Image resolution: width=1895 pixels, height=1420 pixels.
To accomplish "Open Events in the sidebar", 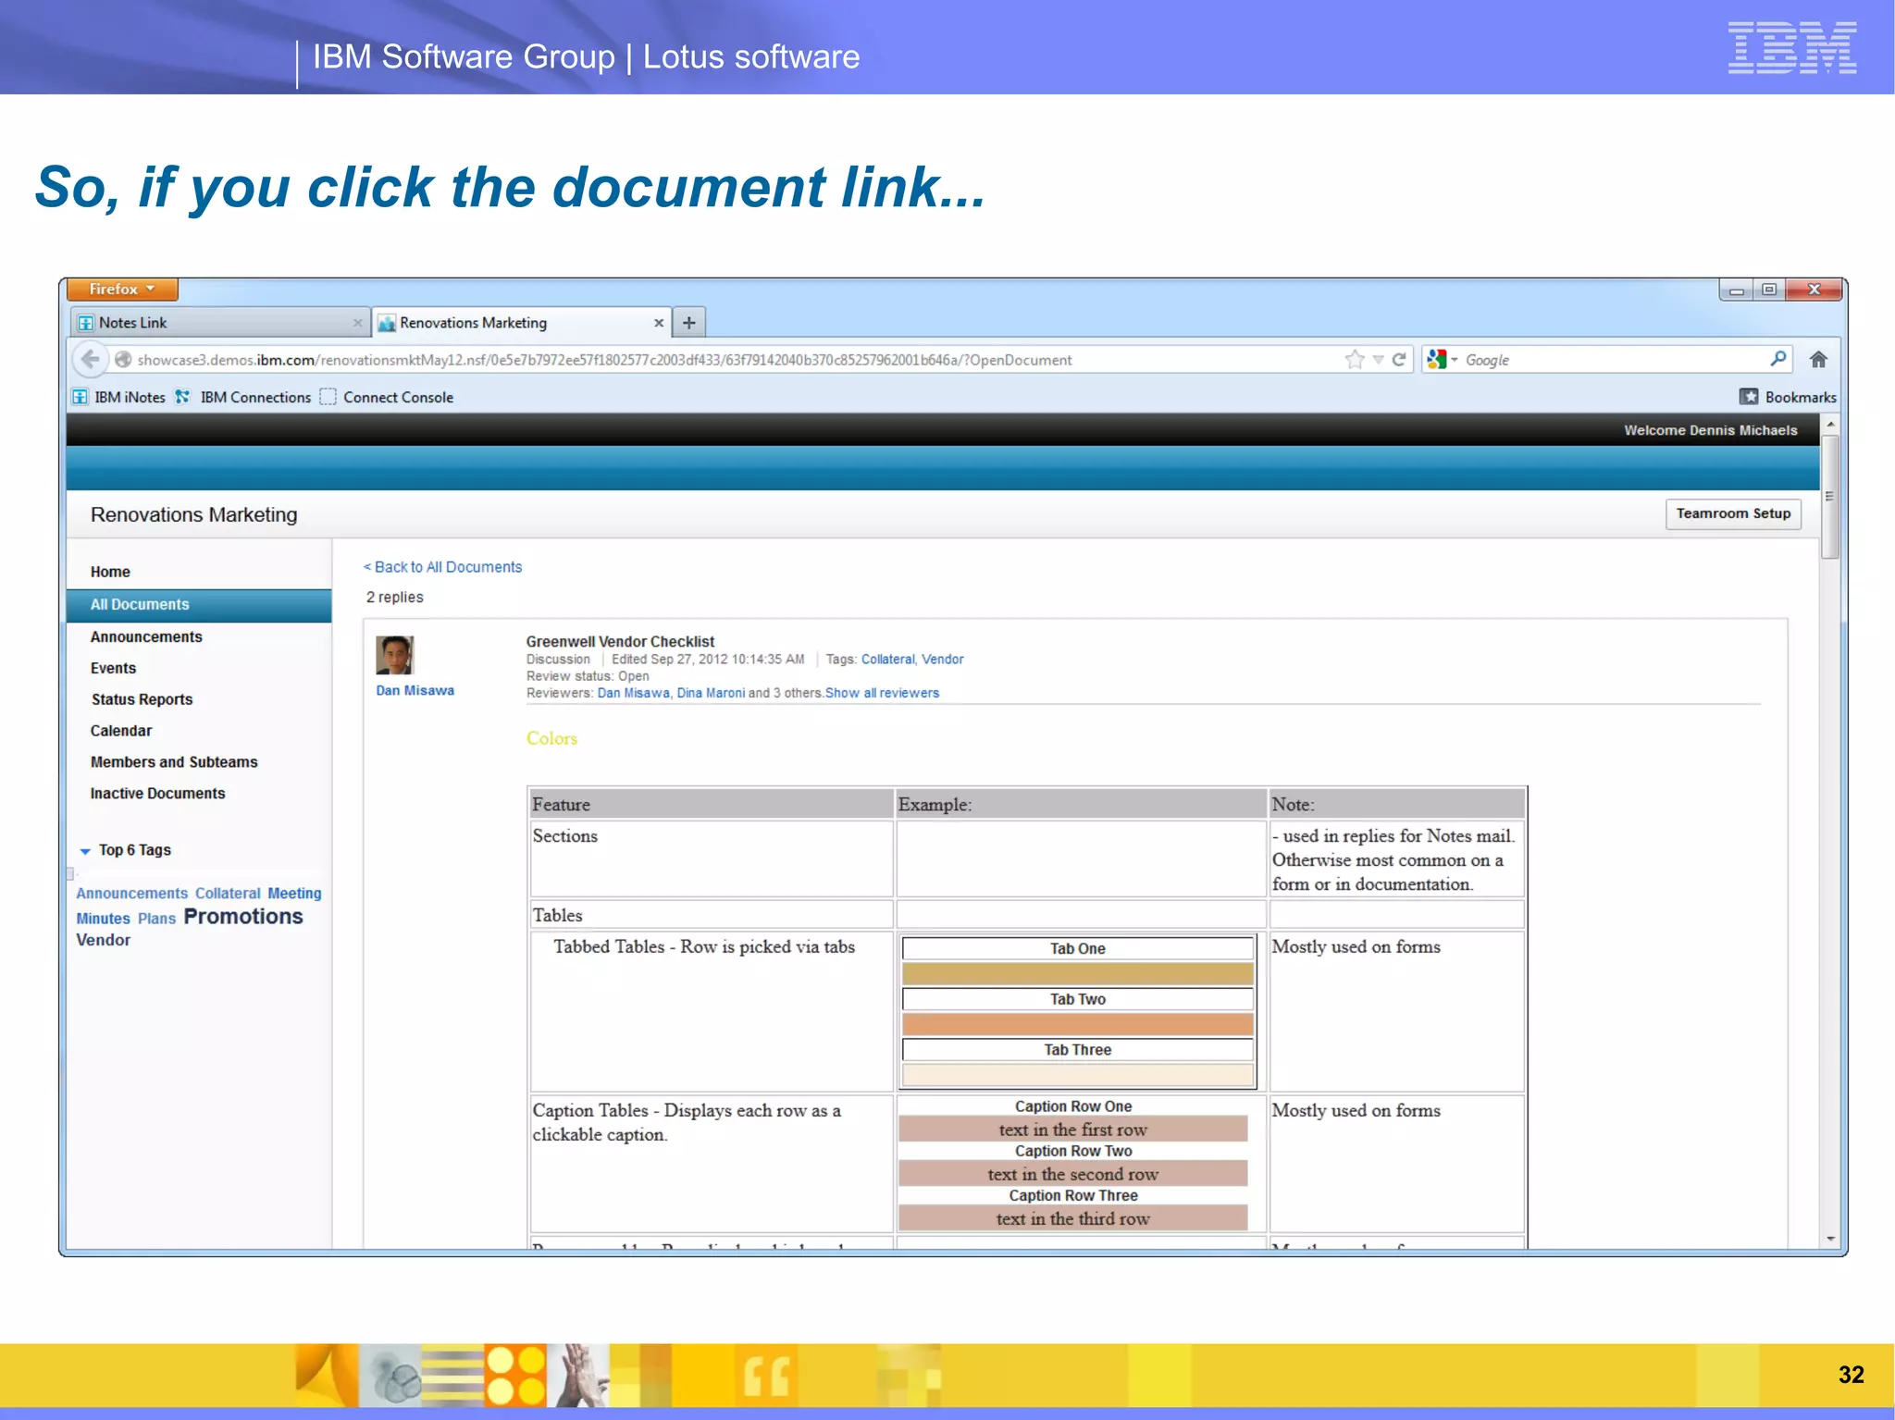I will click(113, 668).
